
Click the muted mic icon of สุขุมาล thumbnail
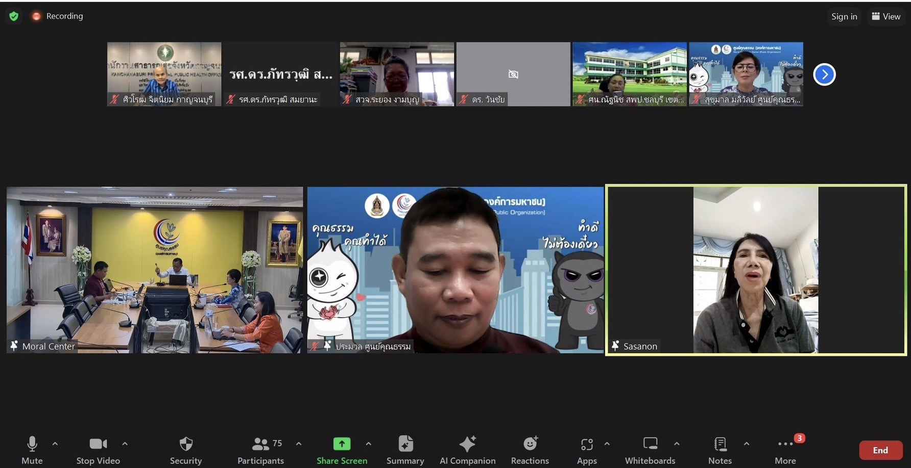coord(697,99)
